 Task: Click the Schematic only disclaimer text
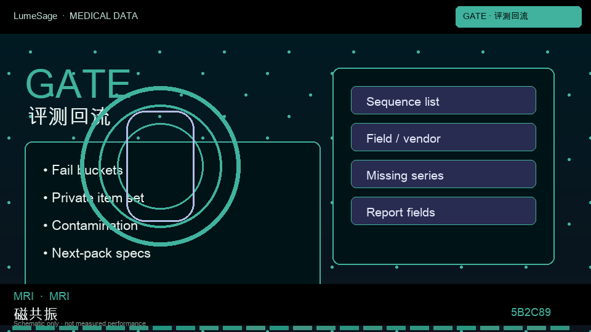pos(79,324)
